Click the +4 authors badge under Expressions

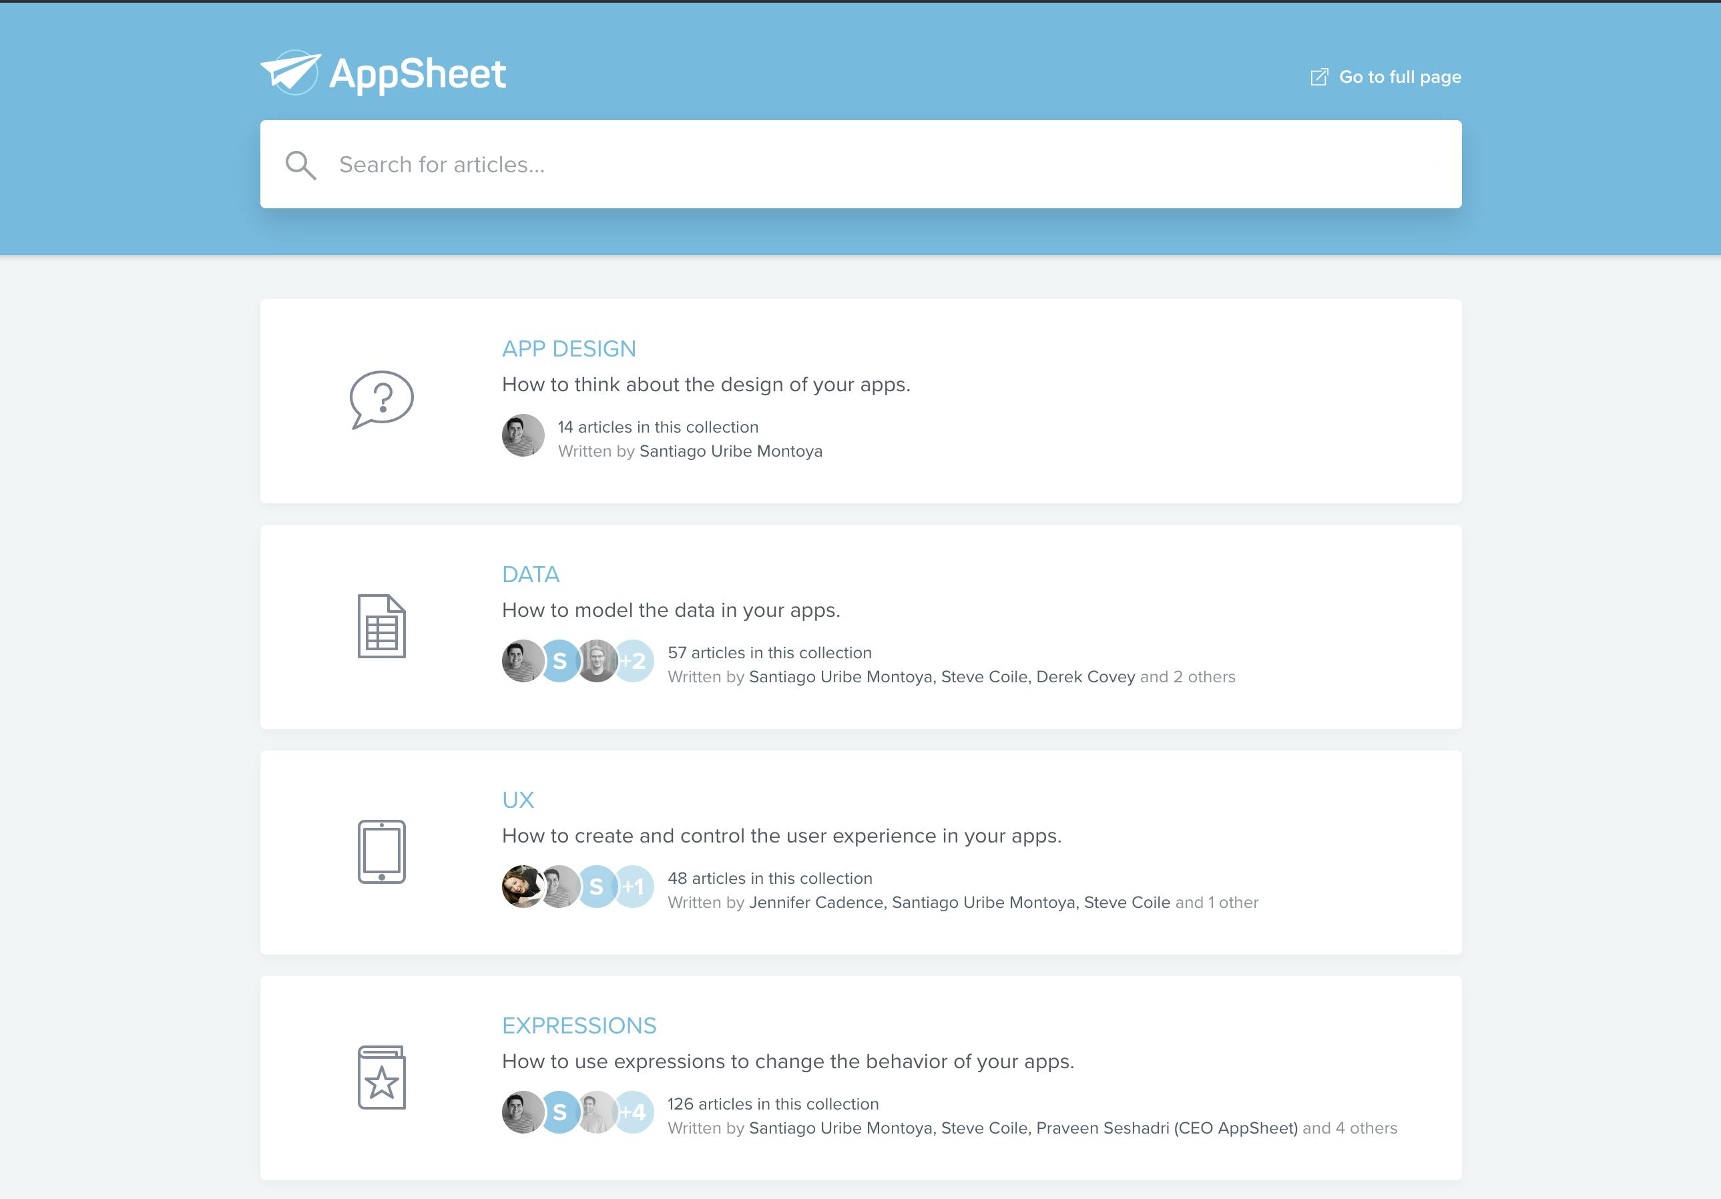(x=634, y=1112)
